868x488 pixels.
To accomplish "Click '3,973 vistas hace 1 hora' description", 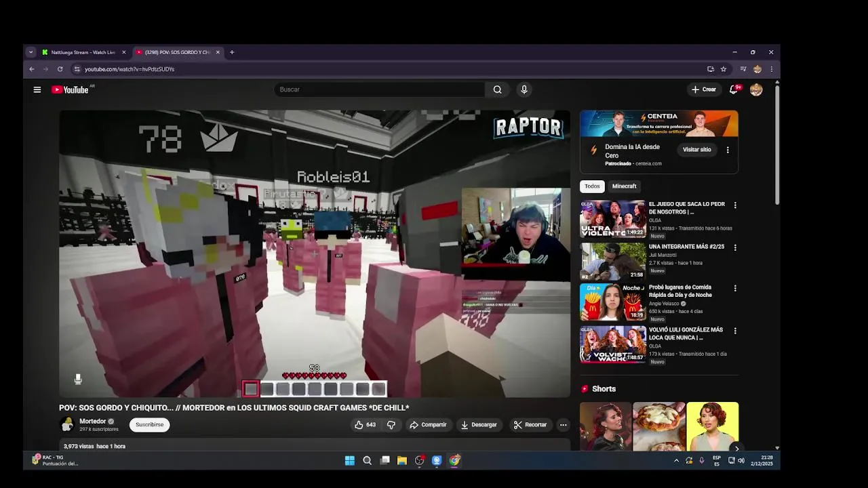I will point(94,446).
